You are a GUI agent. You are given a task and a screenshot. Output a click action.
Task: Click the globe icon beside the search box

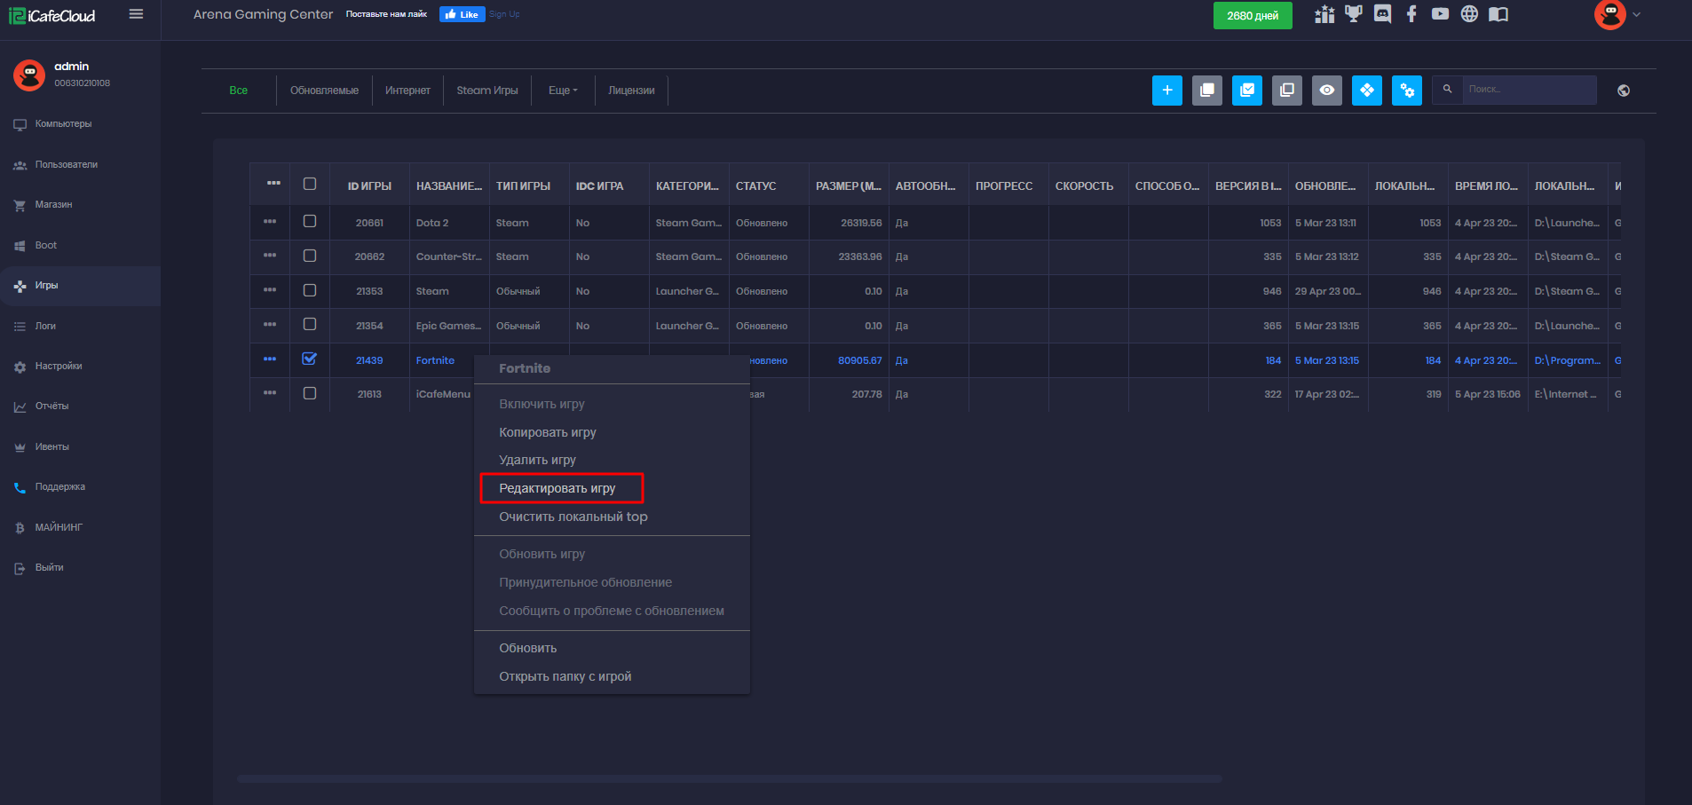pos(1623,91)
